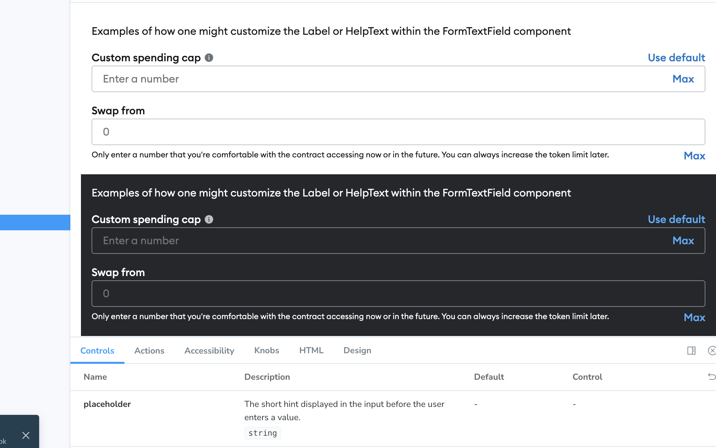Select the Knobs tab
716x448 pixels.
pos(267,351)
